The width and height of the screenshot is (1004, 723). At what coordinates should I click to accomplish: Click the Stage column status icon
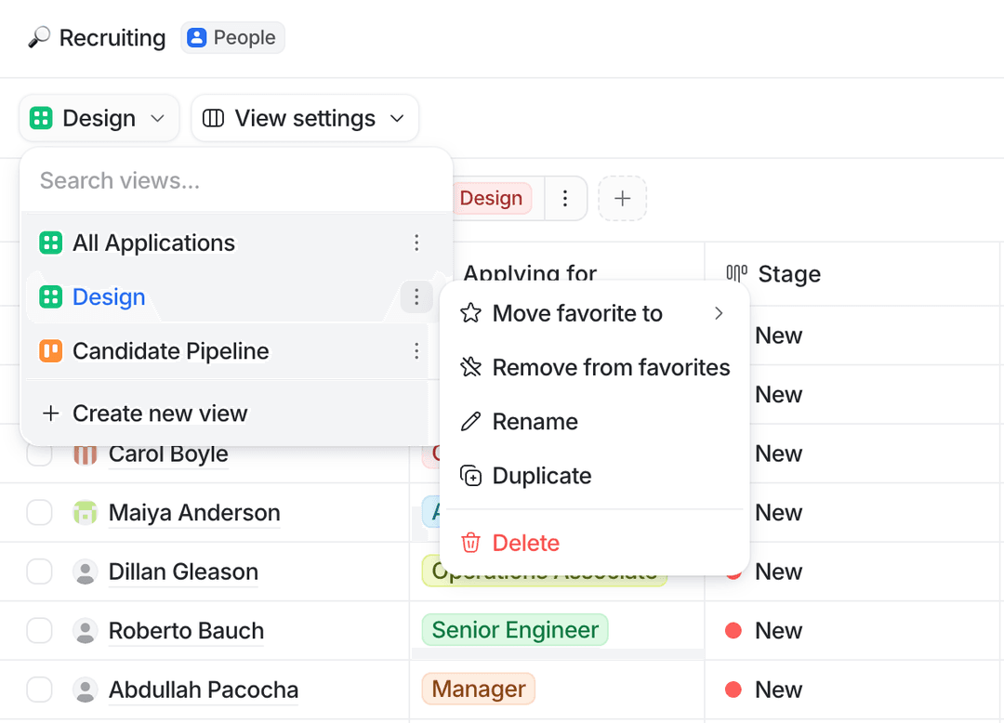coord(736,274)
